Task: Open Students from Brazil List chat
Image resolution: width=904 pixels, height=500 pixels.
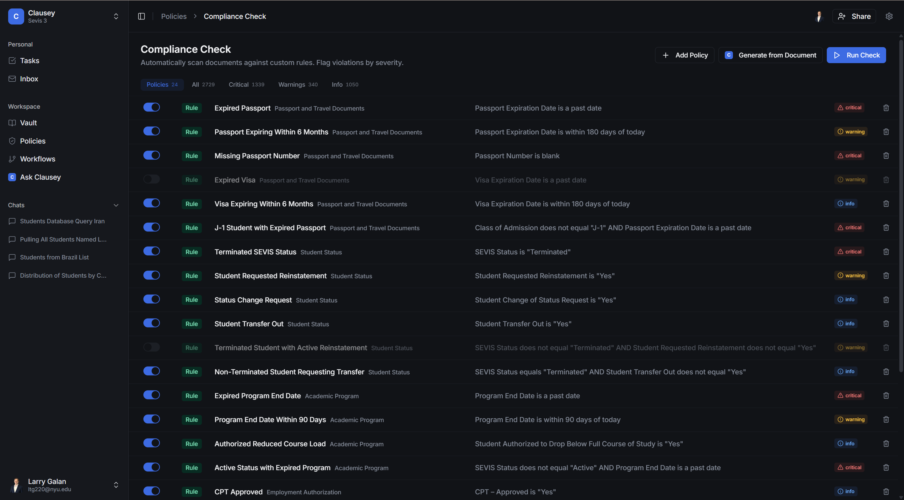Action: 54,257
